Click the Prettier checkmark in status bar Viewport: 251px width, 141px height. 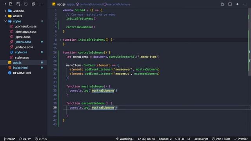[x=235, y=139]
